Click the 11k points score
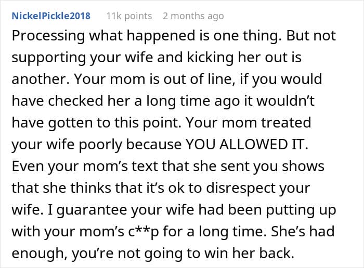Screen dimensions: 364x268 [x=129, y=16]
